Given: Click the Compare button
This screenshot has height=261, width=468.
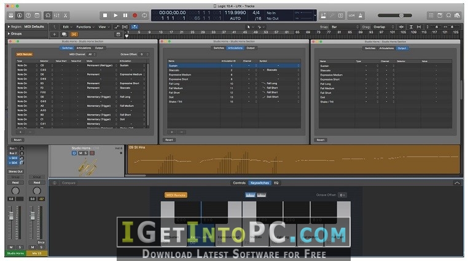Looking at the screenshot, I should point(69,183).
